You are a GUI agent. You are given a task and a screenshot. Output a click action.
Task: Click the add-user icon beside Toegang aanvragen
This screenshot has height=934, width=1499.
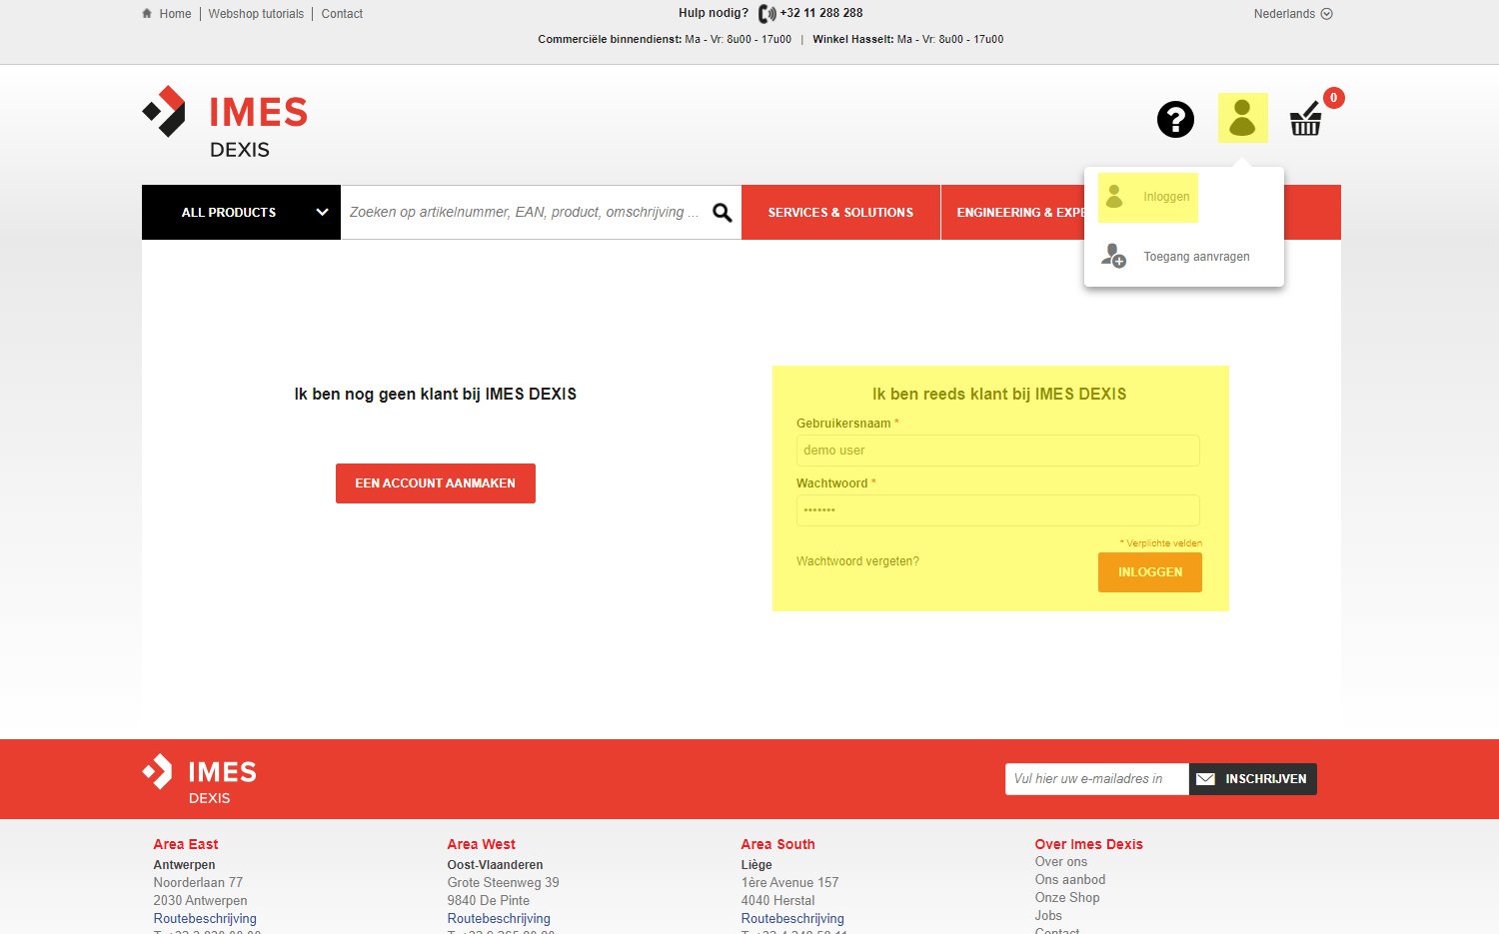coord(1113,256)
